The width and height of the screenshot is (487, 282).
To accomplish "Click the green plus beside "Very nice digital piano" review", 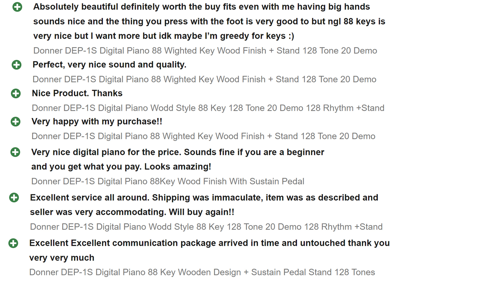I will pyautogui.click(x=15, y=152).
